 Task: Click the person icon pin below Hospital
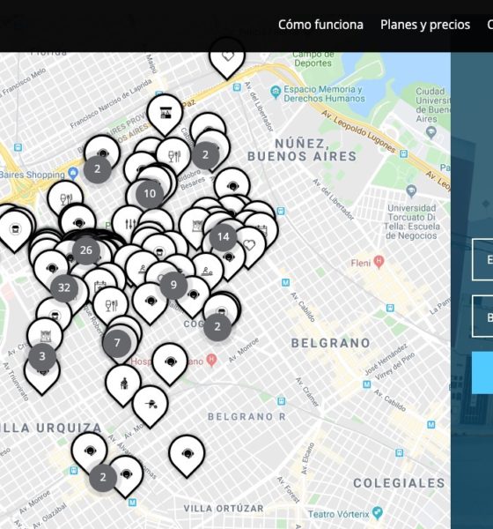[x=123, y=384]
